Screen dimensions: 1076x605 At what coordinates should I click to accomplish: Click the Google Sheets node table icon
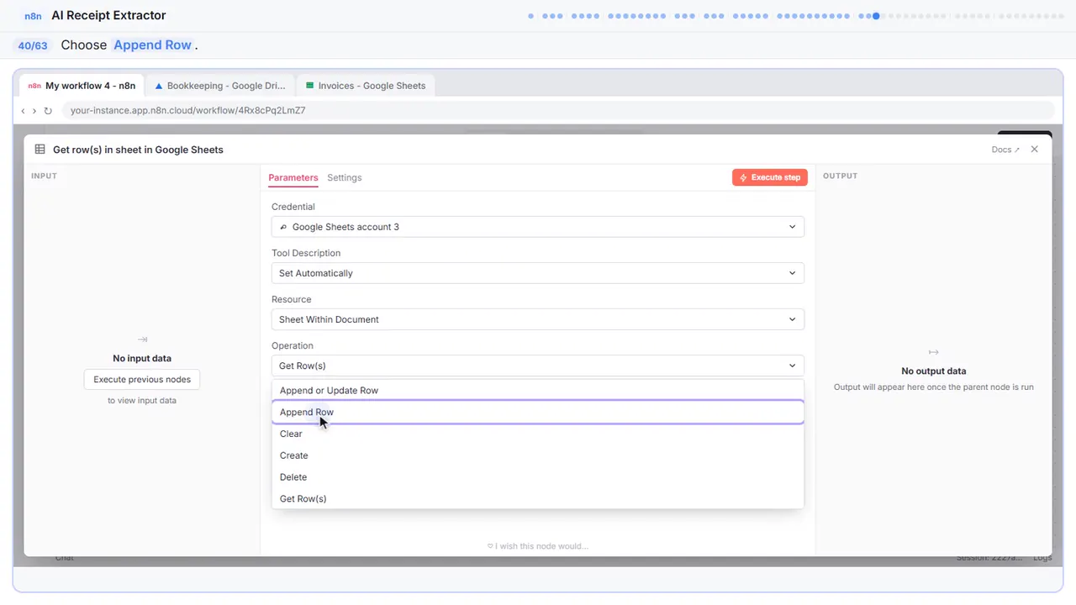pyautogui.click(x=40, y=150)
